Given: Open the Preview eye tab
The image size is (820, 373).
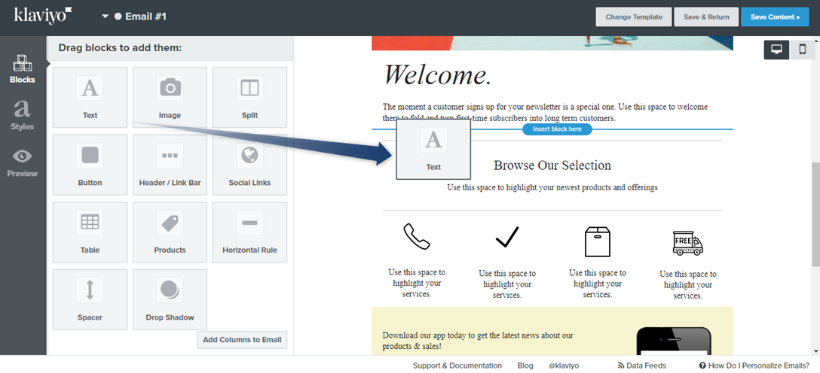Looking at the screenshot, I should click(x=23, y=162).
